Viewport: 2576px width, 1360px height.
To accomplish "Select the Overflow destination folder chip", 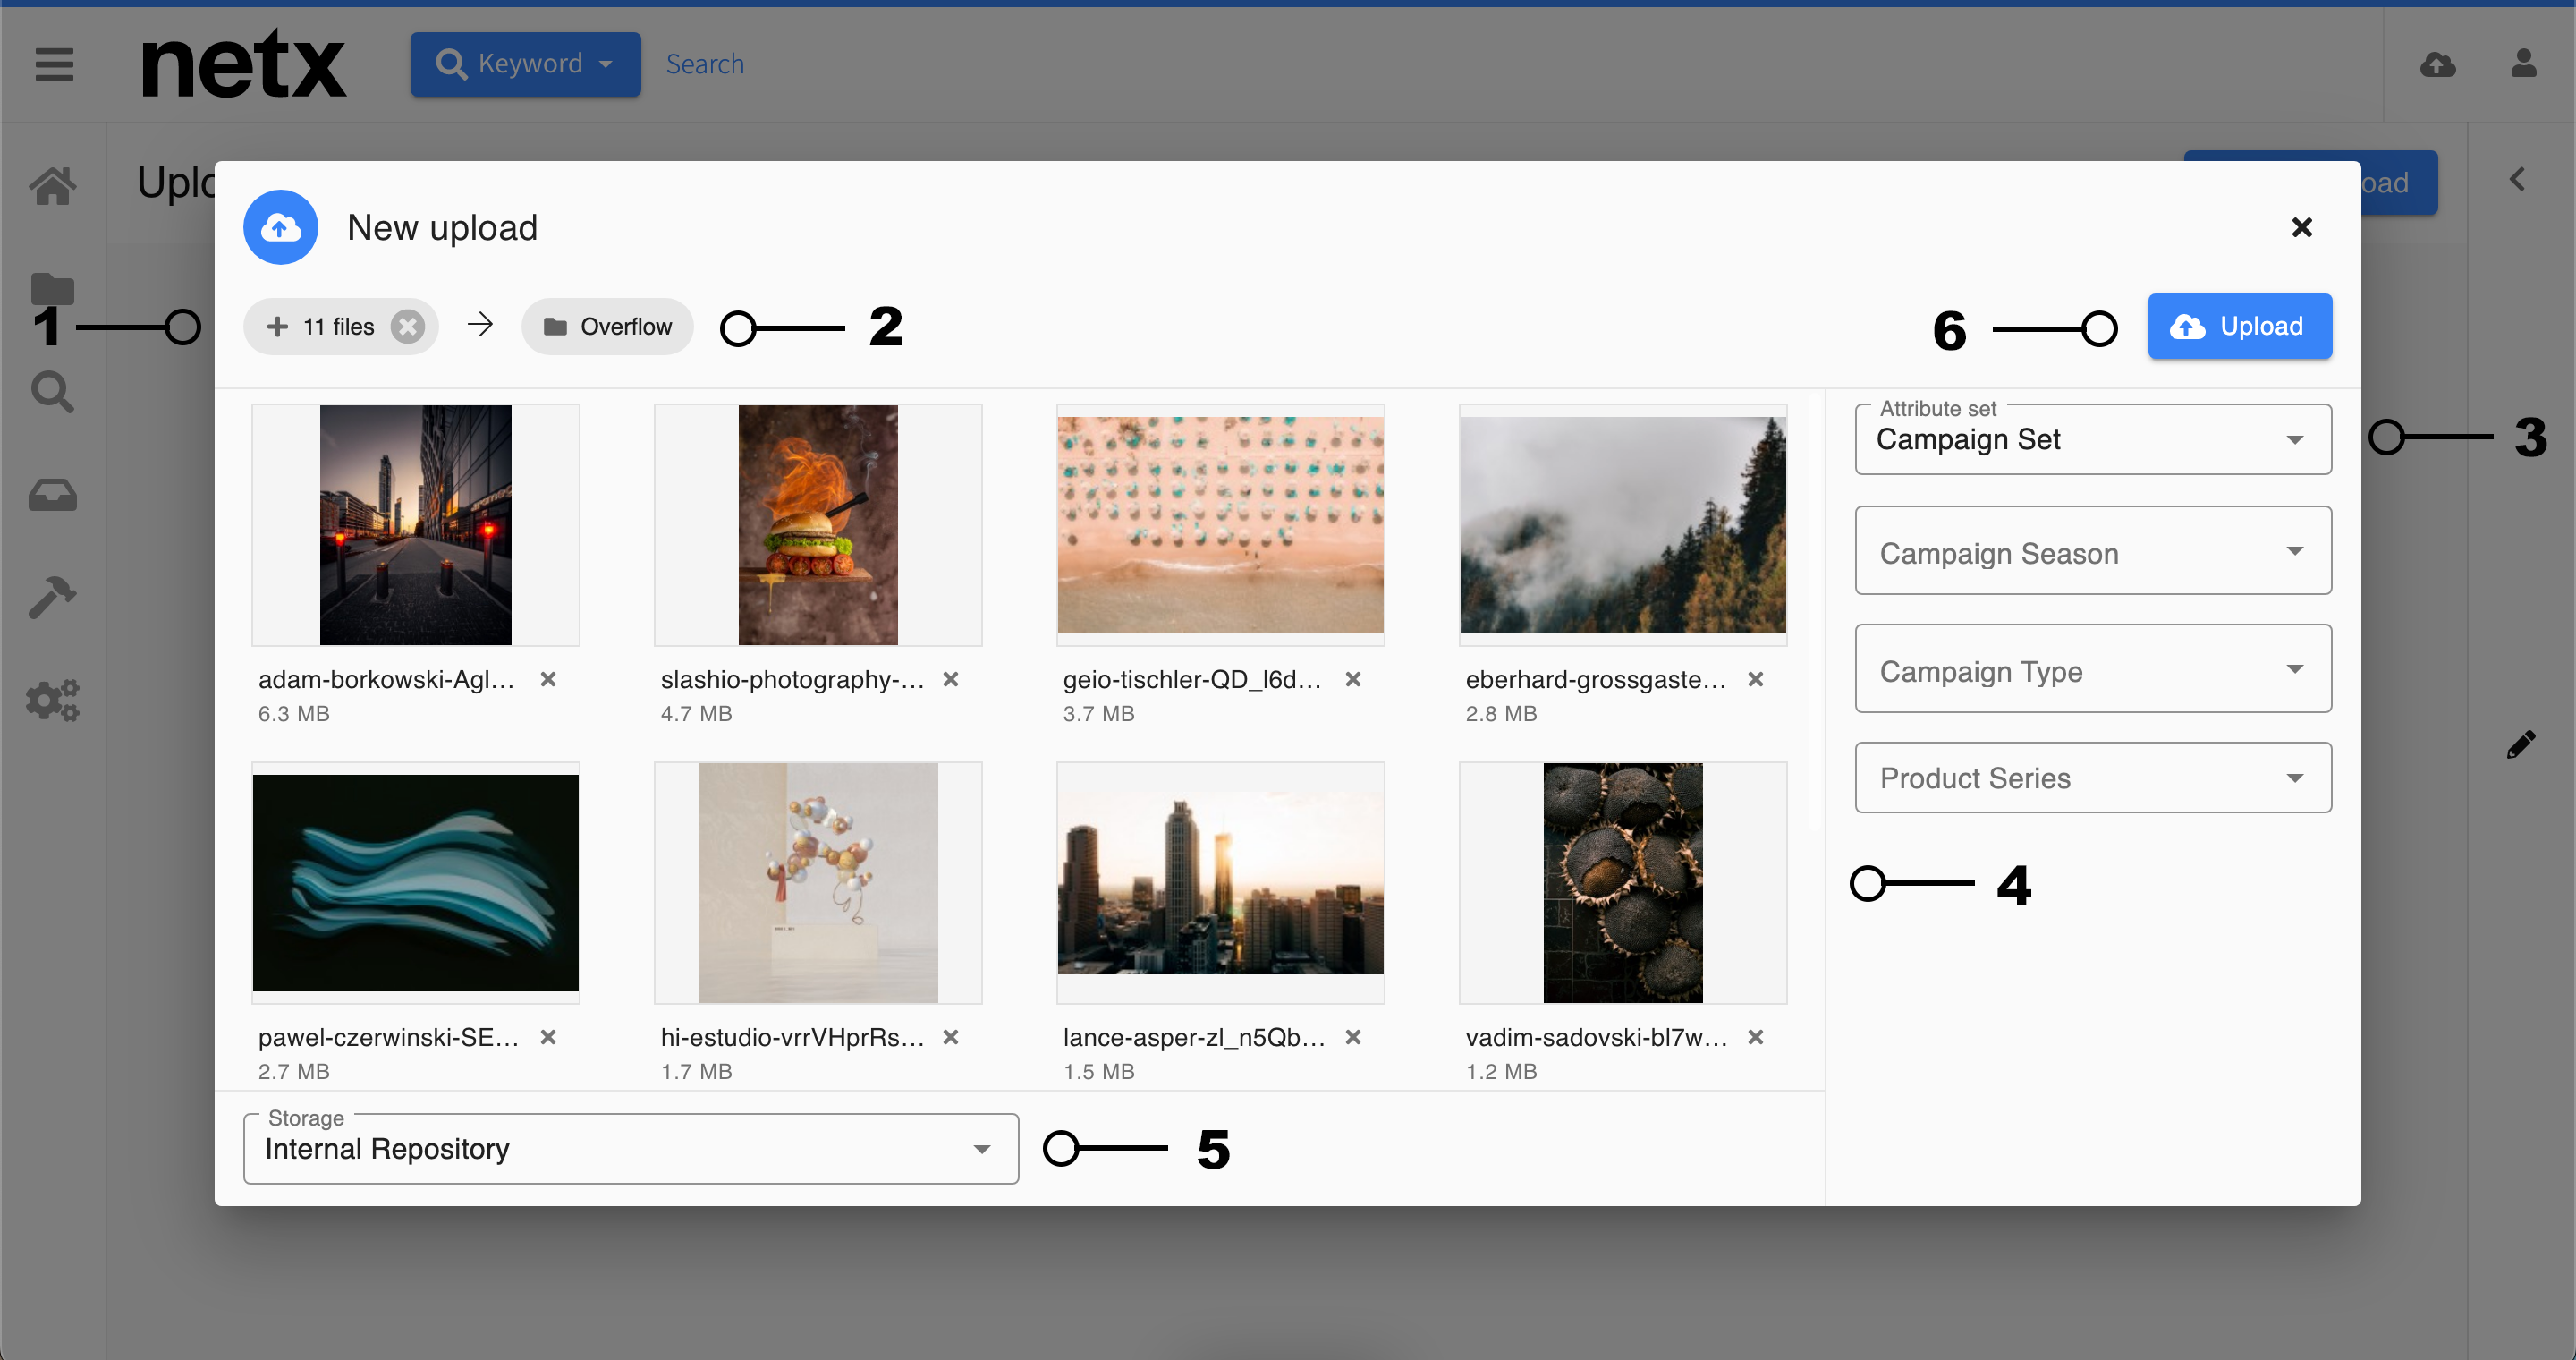I will point(607,326).
